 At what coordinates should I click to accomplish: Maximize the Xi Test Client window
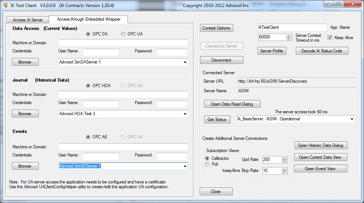pos(339,4)
